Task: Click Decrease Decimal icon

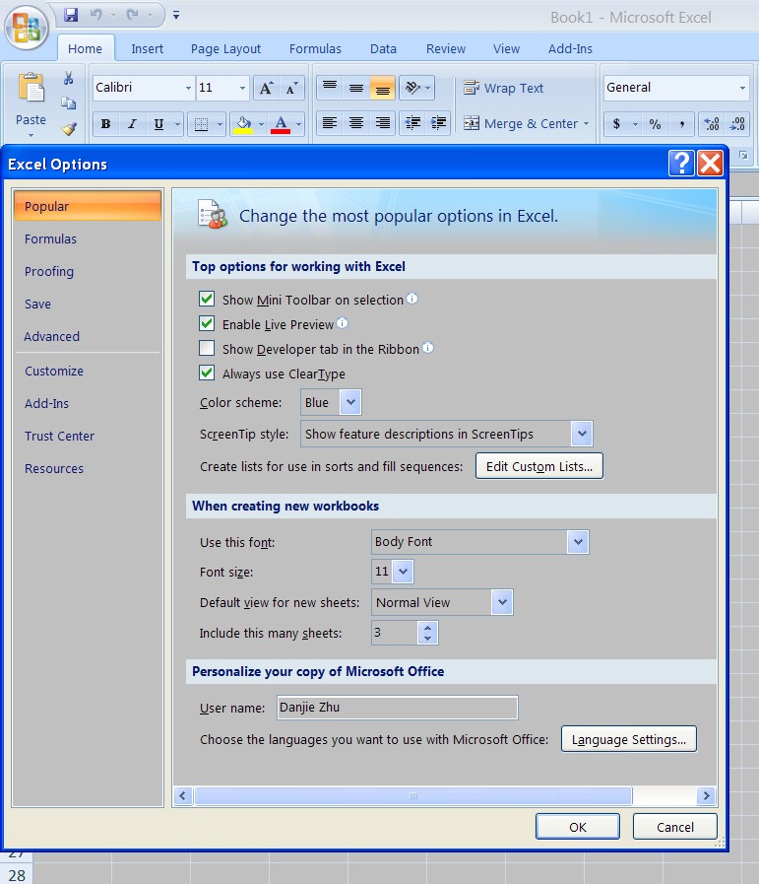Action: tap(737, 124)
